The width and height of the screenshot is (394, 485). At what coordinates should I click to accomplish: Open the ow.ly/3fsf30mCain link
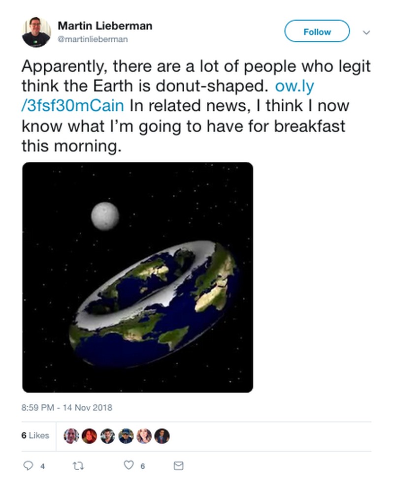294,87
